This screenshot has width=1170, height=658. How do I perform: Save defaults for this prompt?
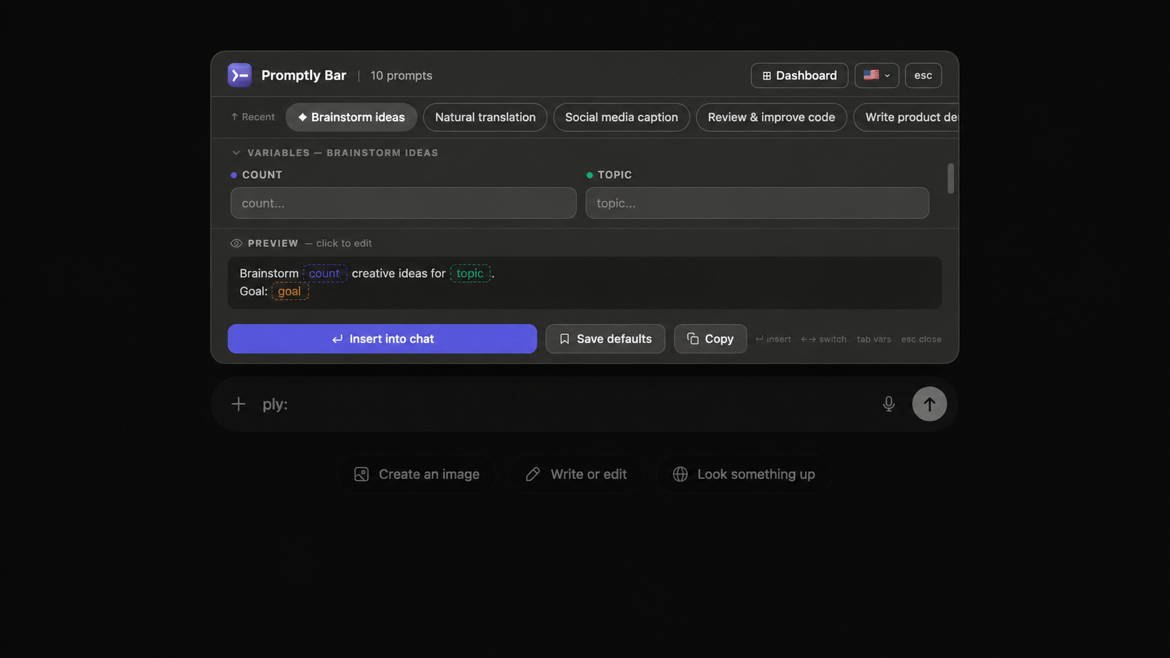(x=605, y=338)
